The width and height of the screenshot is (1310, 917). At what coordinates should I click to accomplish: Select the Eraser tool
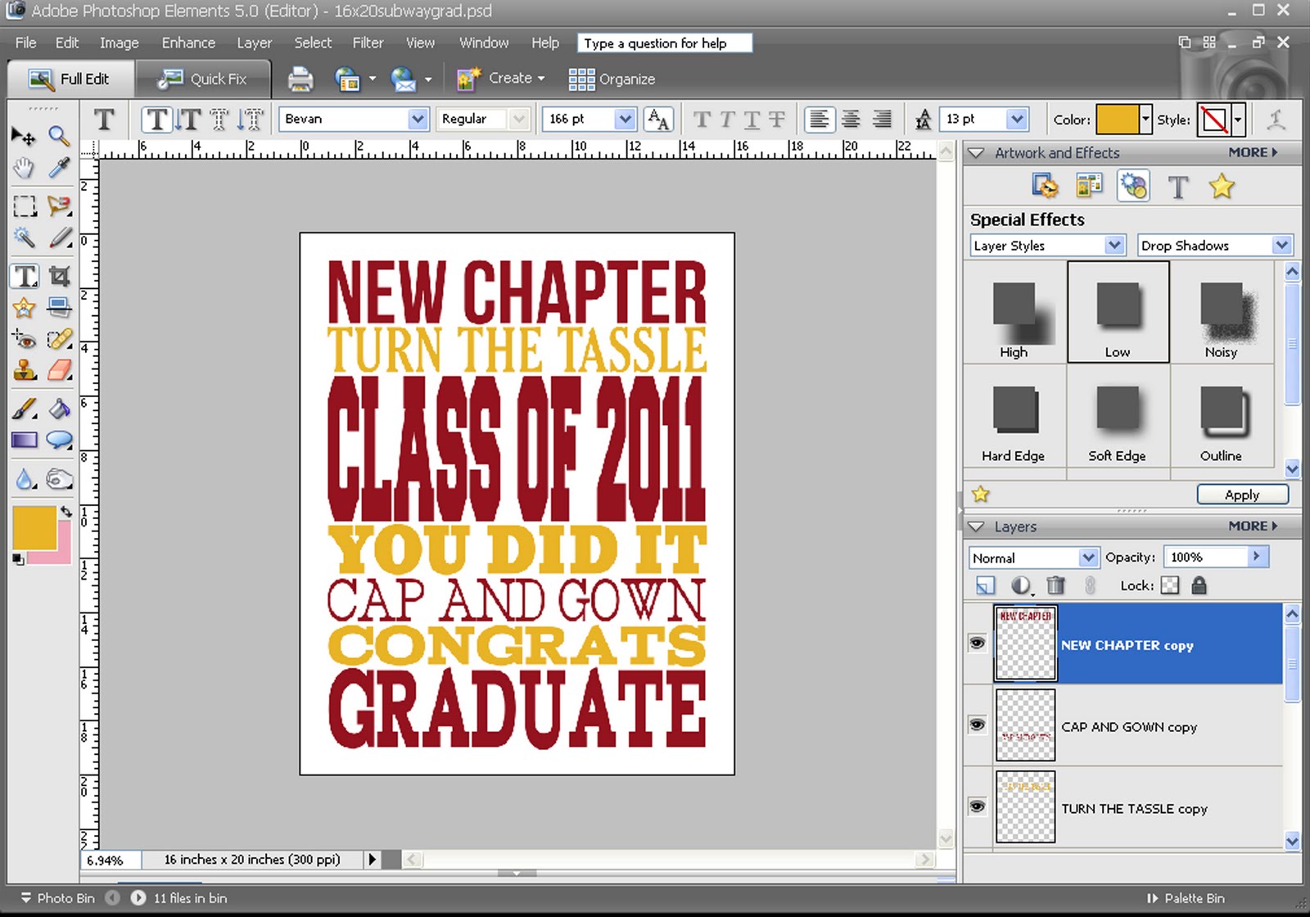59,369
